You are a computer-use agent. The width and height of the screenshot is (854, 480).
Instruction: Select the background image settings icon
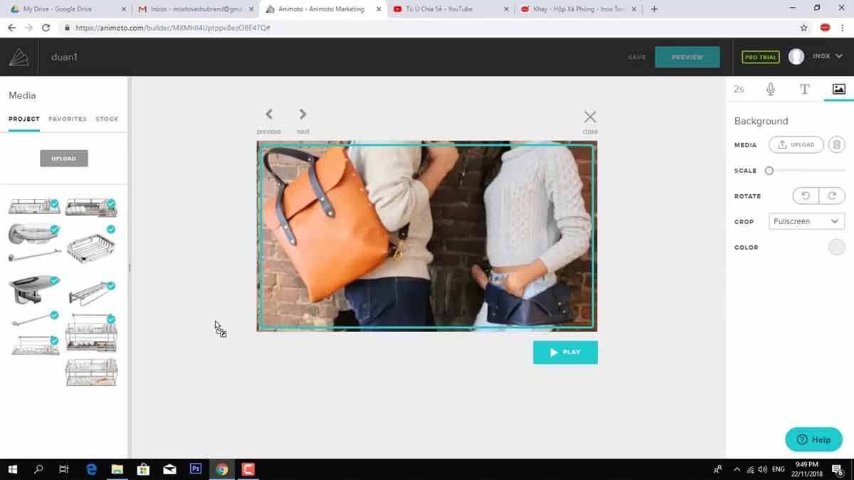(x=838, y=89)
